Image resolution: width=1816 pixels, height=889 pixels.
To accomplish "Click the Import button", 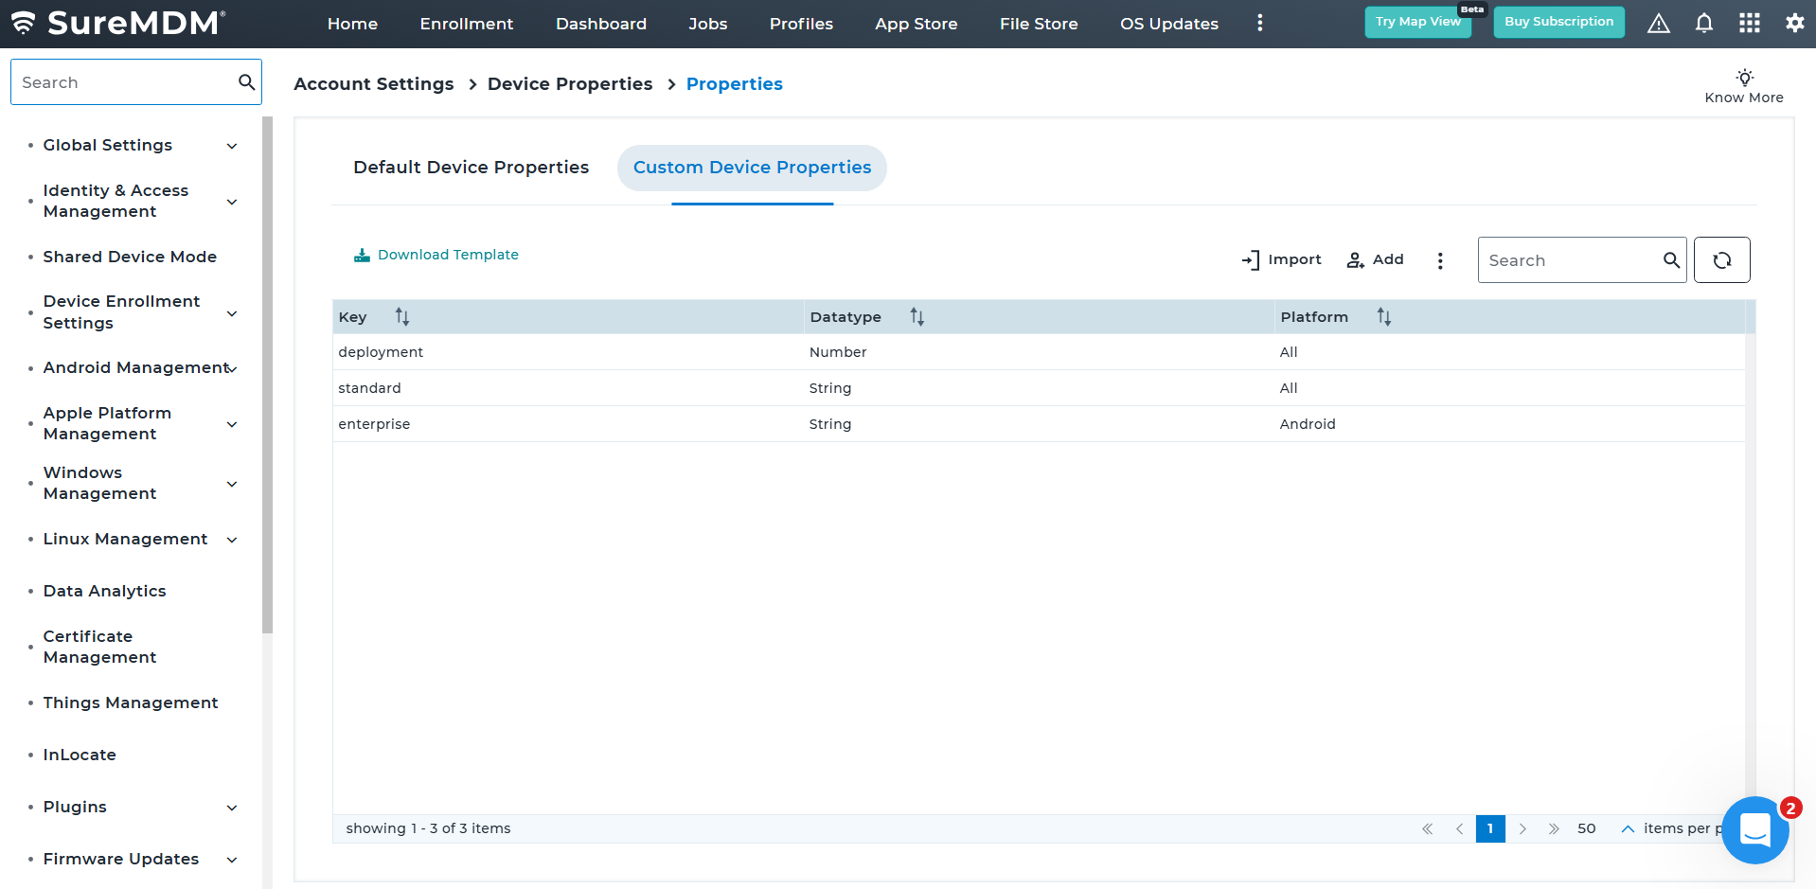I will pyautogui.click(x=1281, y=260).
